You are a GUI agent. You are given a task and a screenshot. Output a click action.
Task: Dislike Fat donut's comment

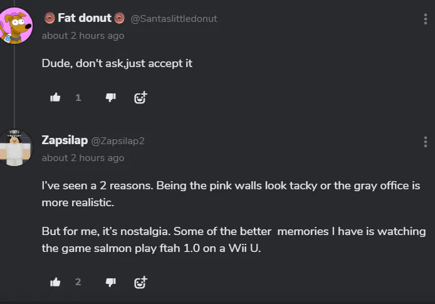[110, 97]
